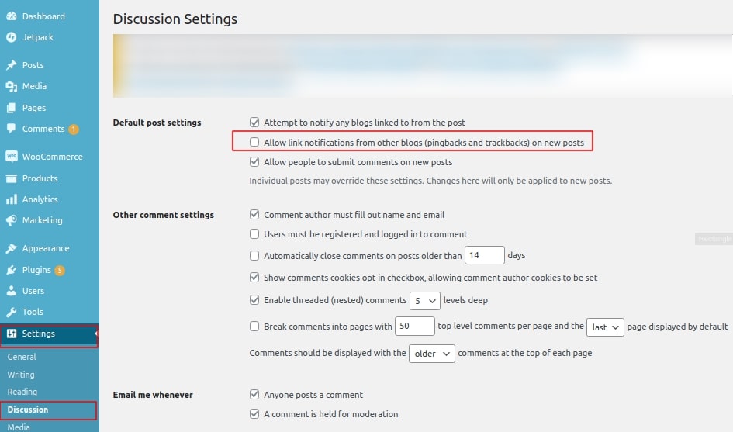
Task: Uncheck 'Anyone posts a comment' checkbox
Action: point(254,395)
